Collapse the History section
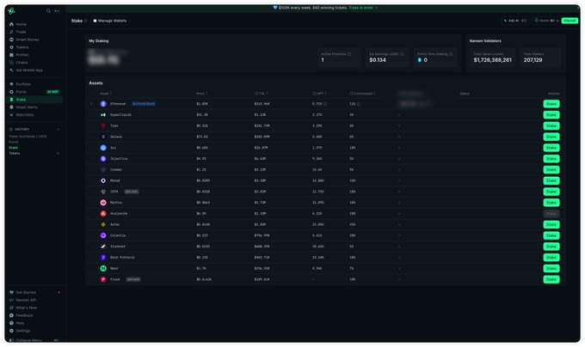Screen dimensions: 585x347 [x=58, y=129]
